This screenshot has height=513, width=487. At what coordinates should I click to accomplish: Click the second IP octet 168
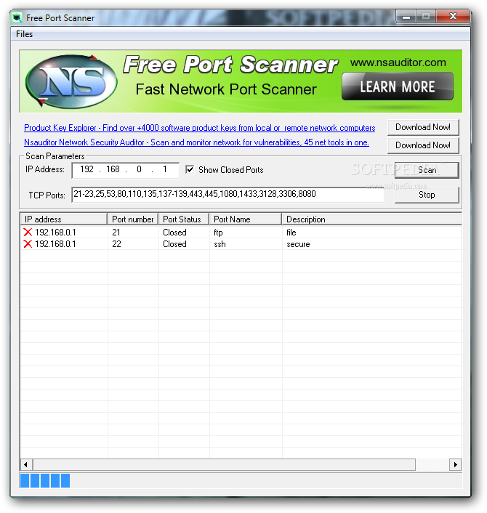pos(113,169)
